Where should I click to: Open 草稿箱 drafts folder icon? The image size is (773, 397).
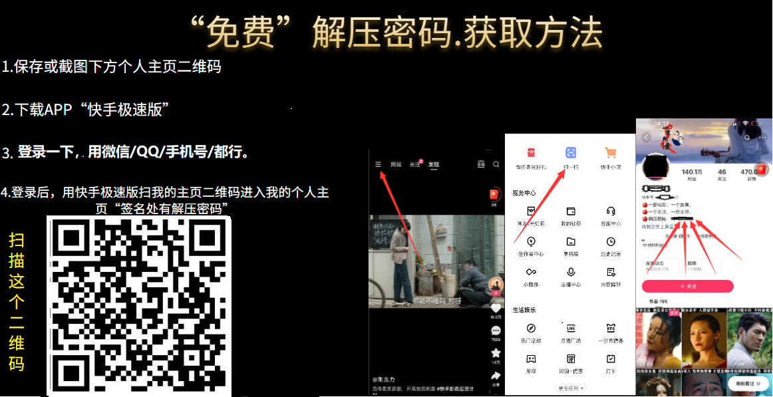pos(571,241)
